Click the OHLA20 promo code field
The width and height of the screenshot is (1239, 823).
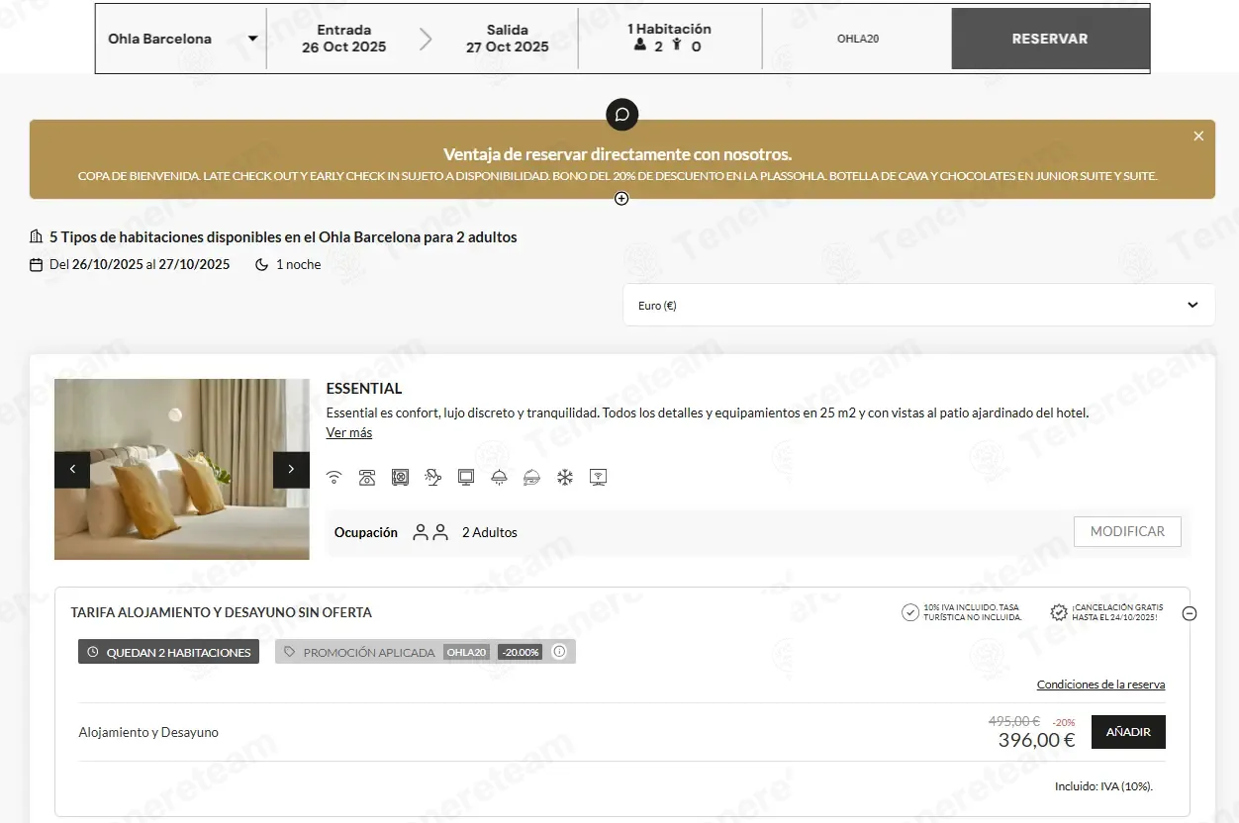coord(858,39)
